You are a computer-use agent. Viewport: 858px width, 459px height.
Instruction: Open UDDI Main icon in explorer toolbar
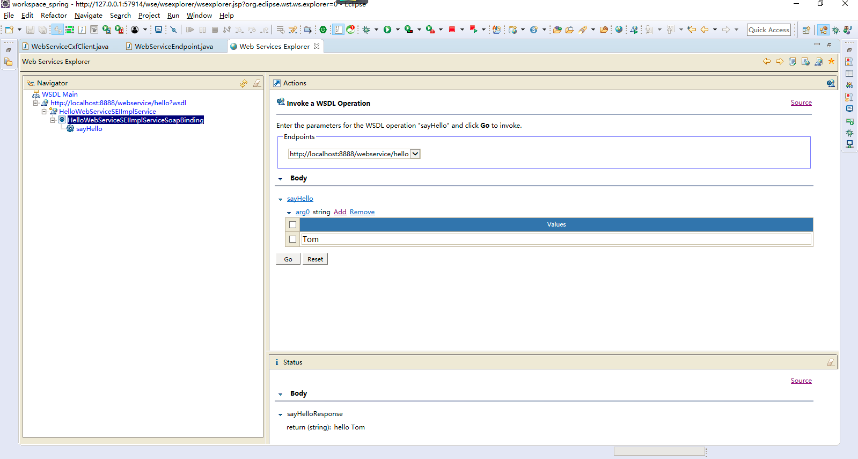point(793,62)
